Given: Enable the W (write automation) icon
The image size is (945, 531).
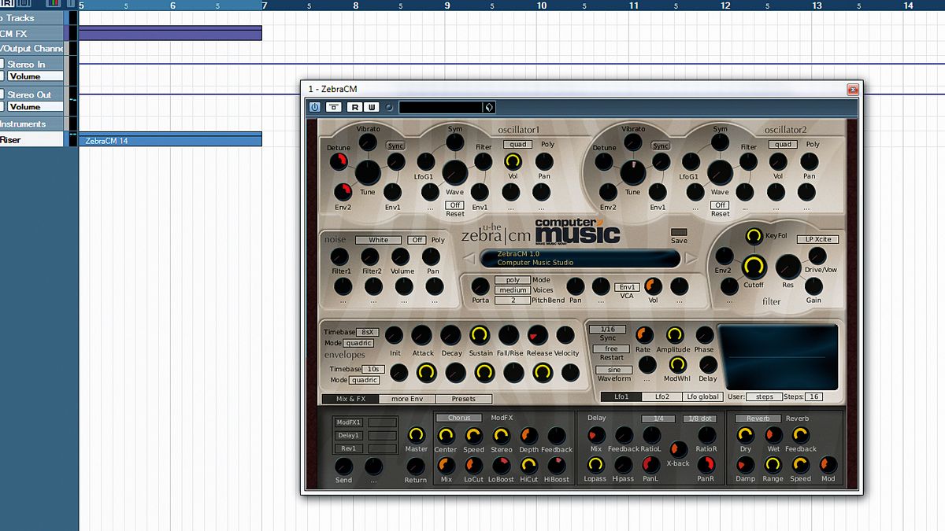Looking at the screenshot, I should (x=372, y=106).
